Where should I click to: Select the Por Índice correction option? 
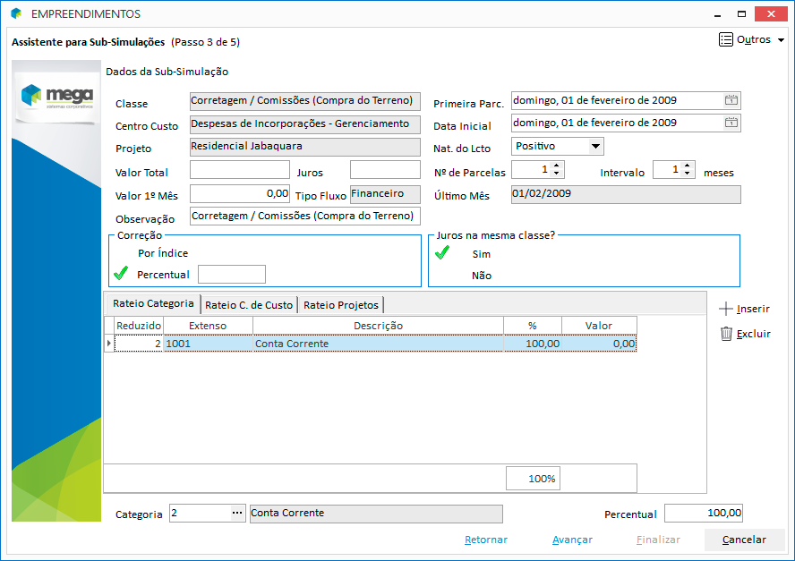pyautogui.click(x=162, y=253)
